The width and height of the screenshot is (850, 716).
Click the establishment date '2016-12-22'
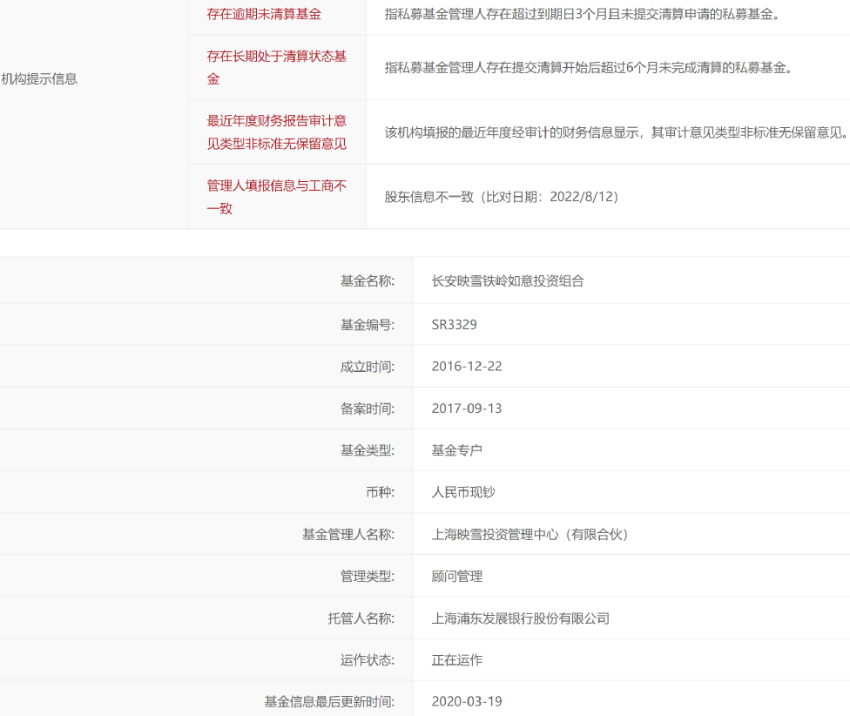tap(467, 366)
